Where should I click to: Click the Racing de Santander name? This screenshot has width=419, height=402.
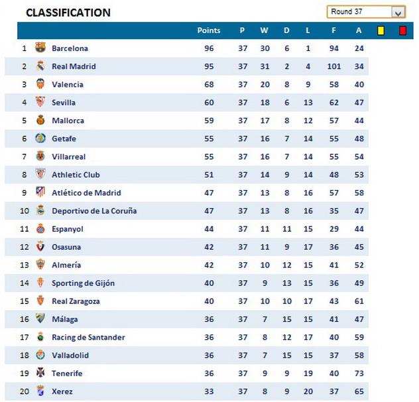[x=88, y=337]
